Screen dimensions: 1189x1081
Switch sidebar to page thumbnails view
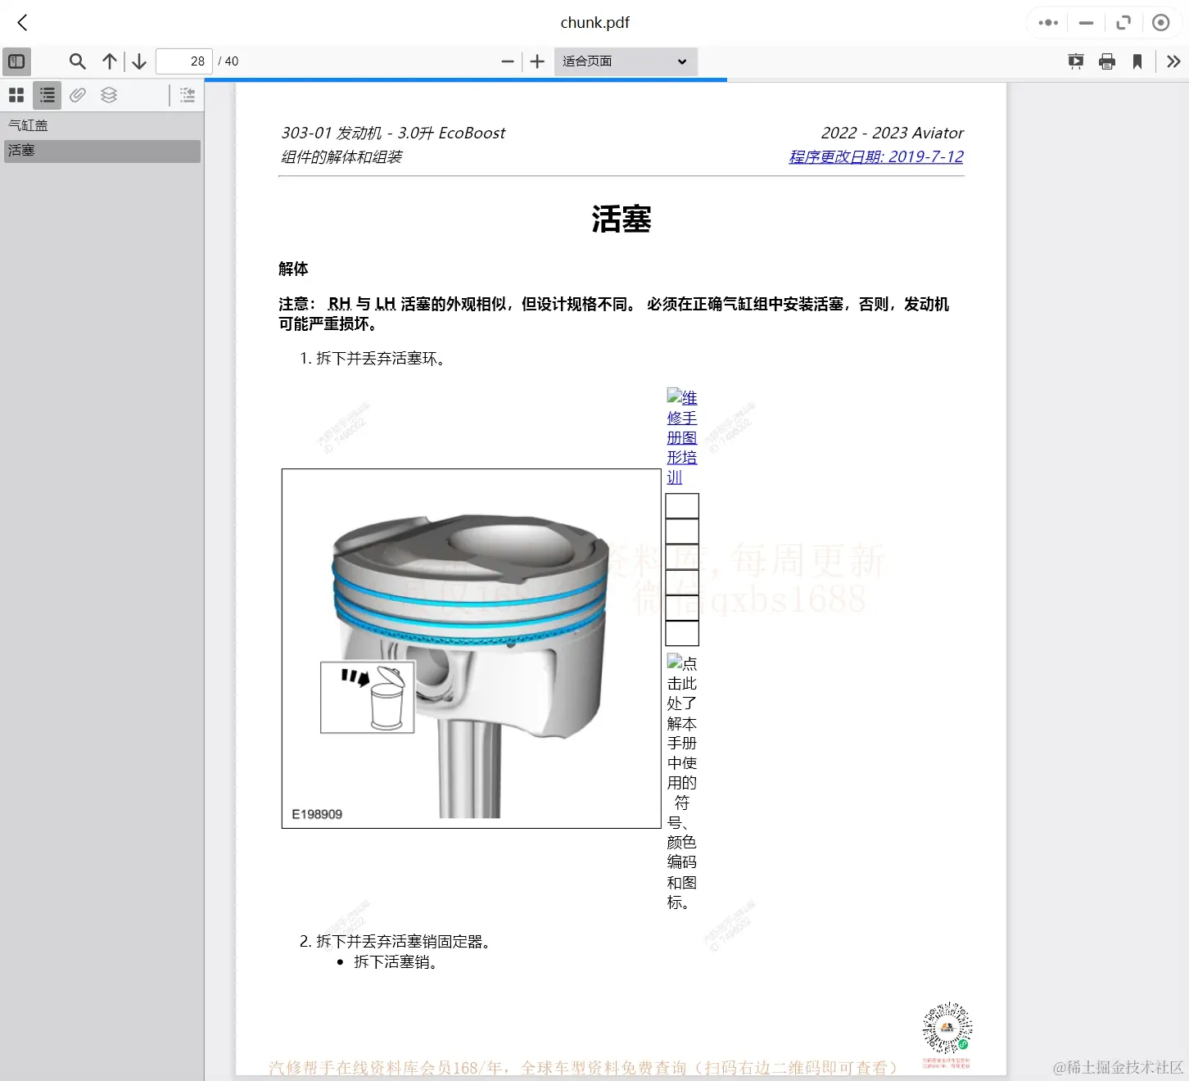[x=16, y=94]
